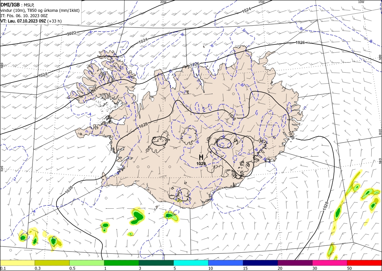Screen dimensions: 382x271
Task: Click the light green 0.5–1 legend swatch
Action: click(x=87, y=263)
